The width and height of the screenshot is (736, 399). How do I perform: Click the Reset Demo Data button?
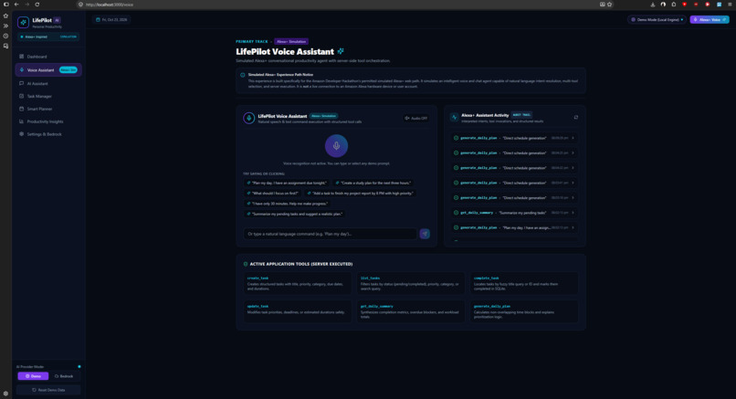tap(48, 390)
